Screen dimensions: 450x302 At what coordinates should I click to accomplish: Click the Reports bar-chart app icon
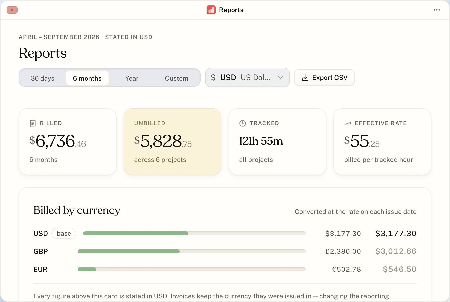(211, 10)
